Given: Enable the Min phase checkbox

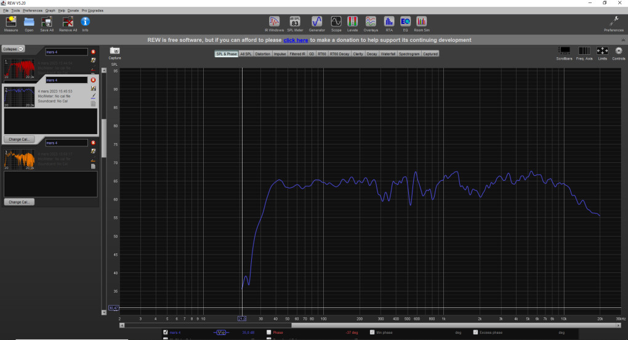Looking at the screenshot, I should coord(372,333).
